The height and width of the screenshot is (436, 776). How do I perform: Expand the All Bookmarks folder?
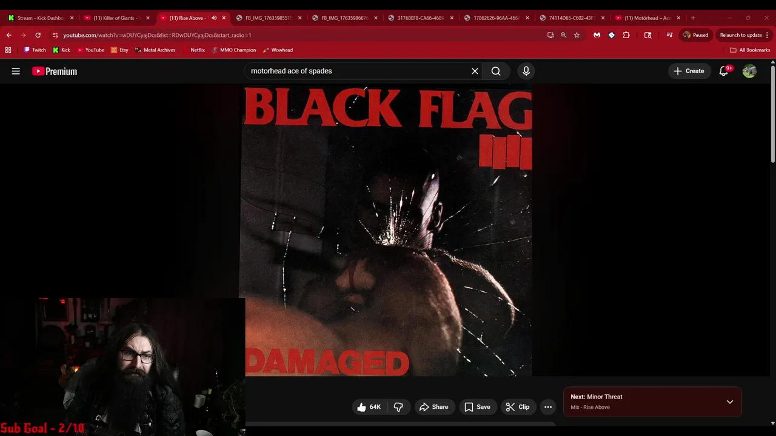[750, 50]
